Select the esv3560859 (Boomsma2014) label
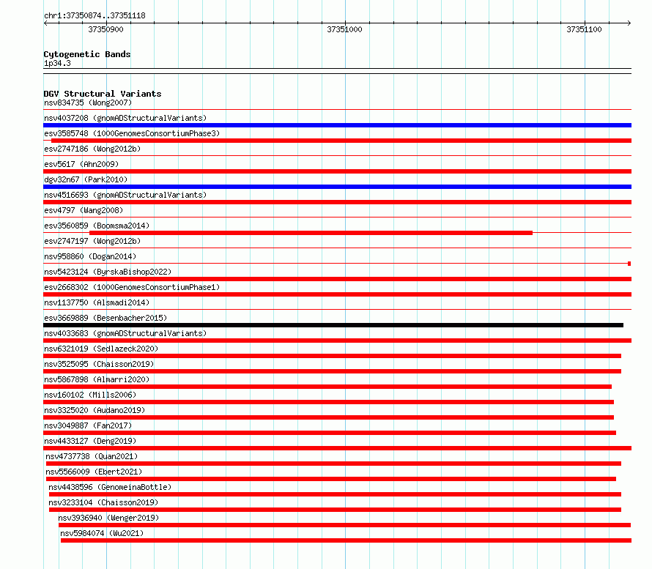This screenshot has width=652, height=569. point(97,226)
